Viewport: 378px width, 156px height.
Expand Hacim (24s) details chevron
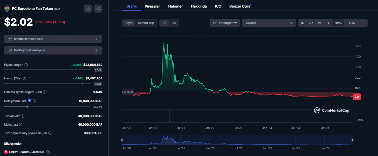(29, 78)
